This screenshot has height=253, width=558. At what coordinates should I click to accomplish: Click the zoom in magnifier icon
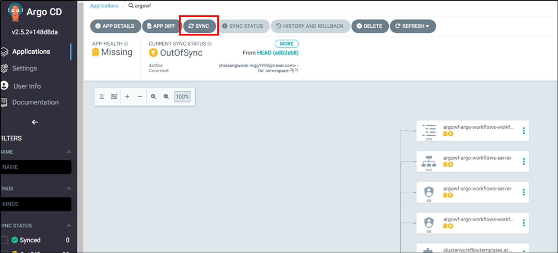click(153, 97)
